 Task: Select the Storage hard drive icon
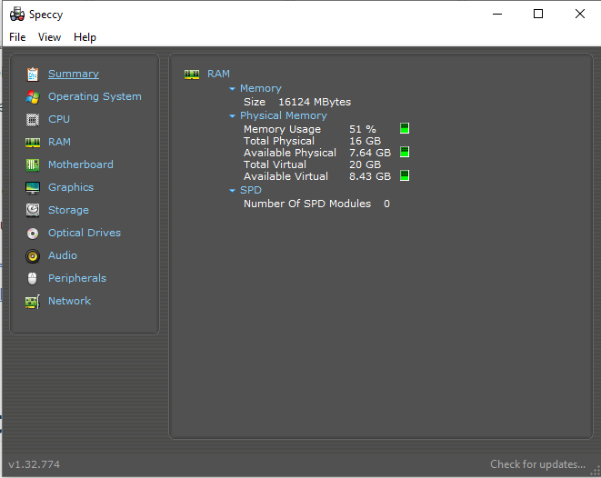[33, 210]
